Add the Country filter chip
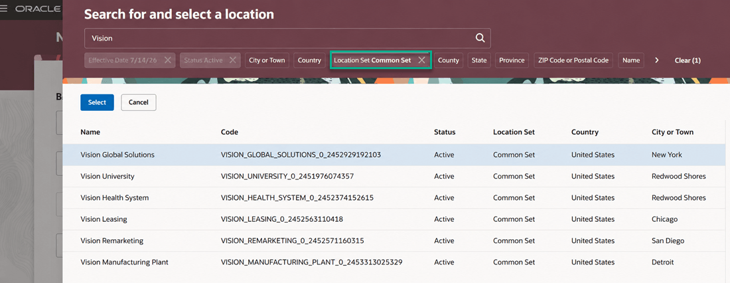The image size is (730, 283). click(310, 60)
